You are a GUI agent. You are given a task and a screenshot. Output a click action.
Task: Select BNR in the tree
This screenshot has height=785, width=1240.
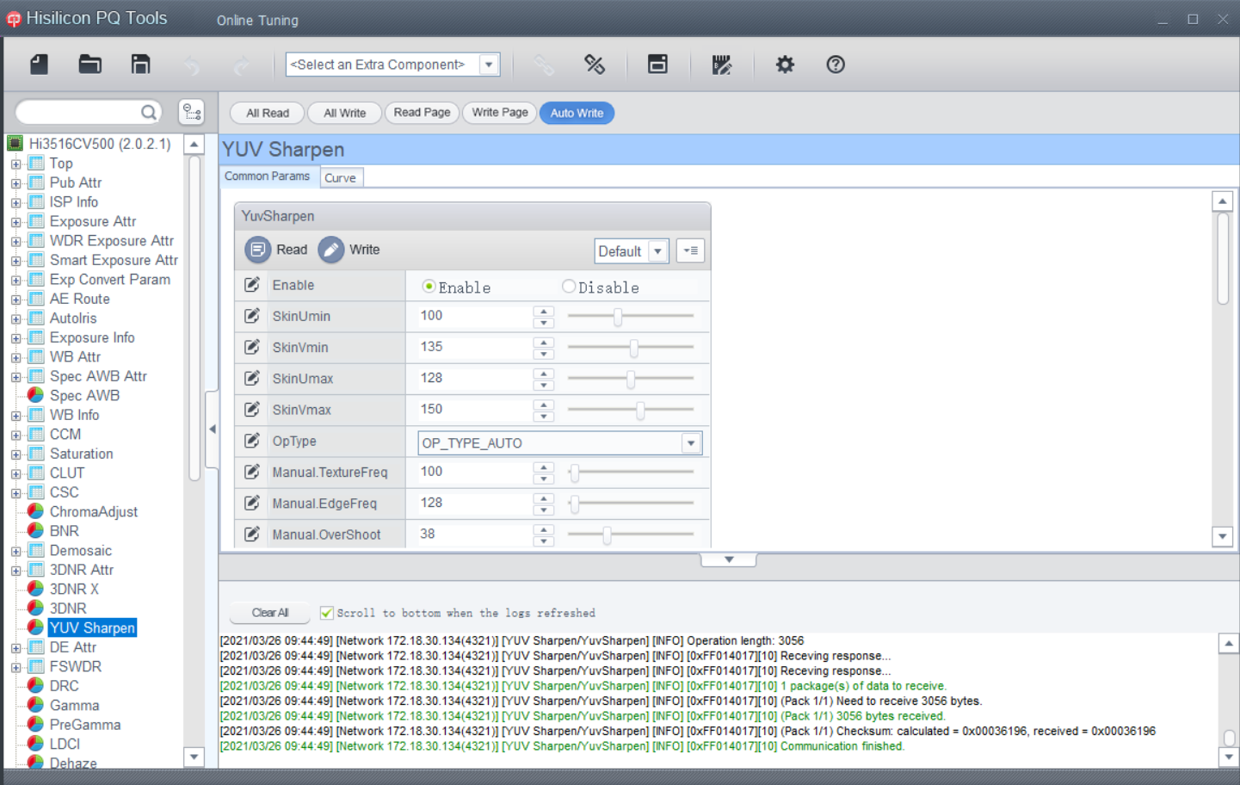click(x=64, y=531)
